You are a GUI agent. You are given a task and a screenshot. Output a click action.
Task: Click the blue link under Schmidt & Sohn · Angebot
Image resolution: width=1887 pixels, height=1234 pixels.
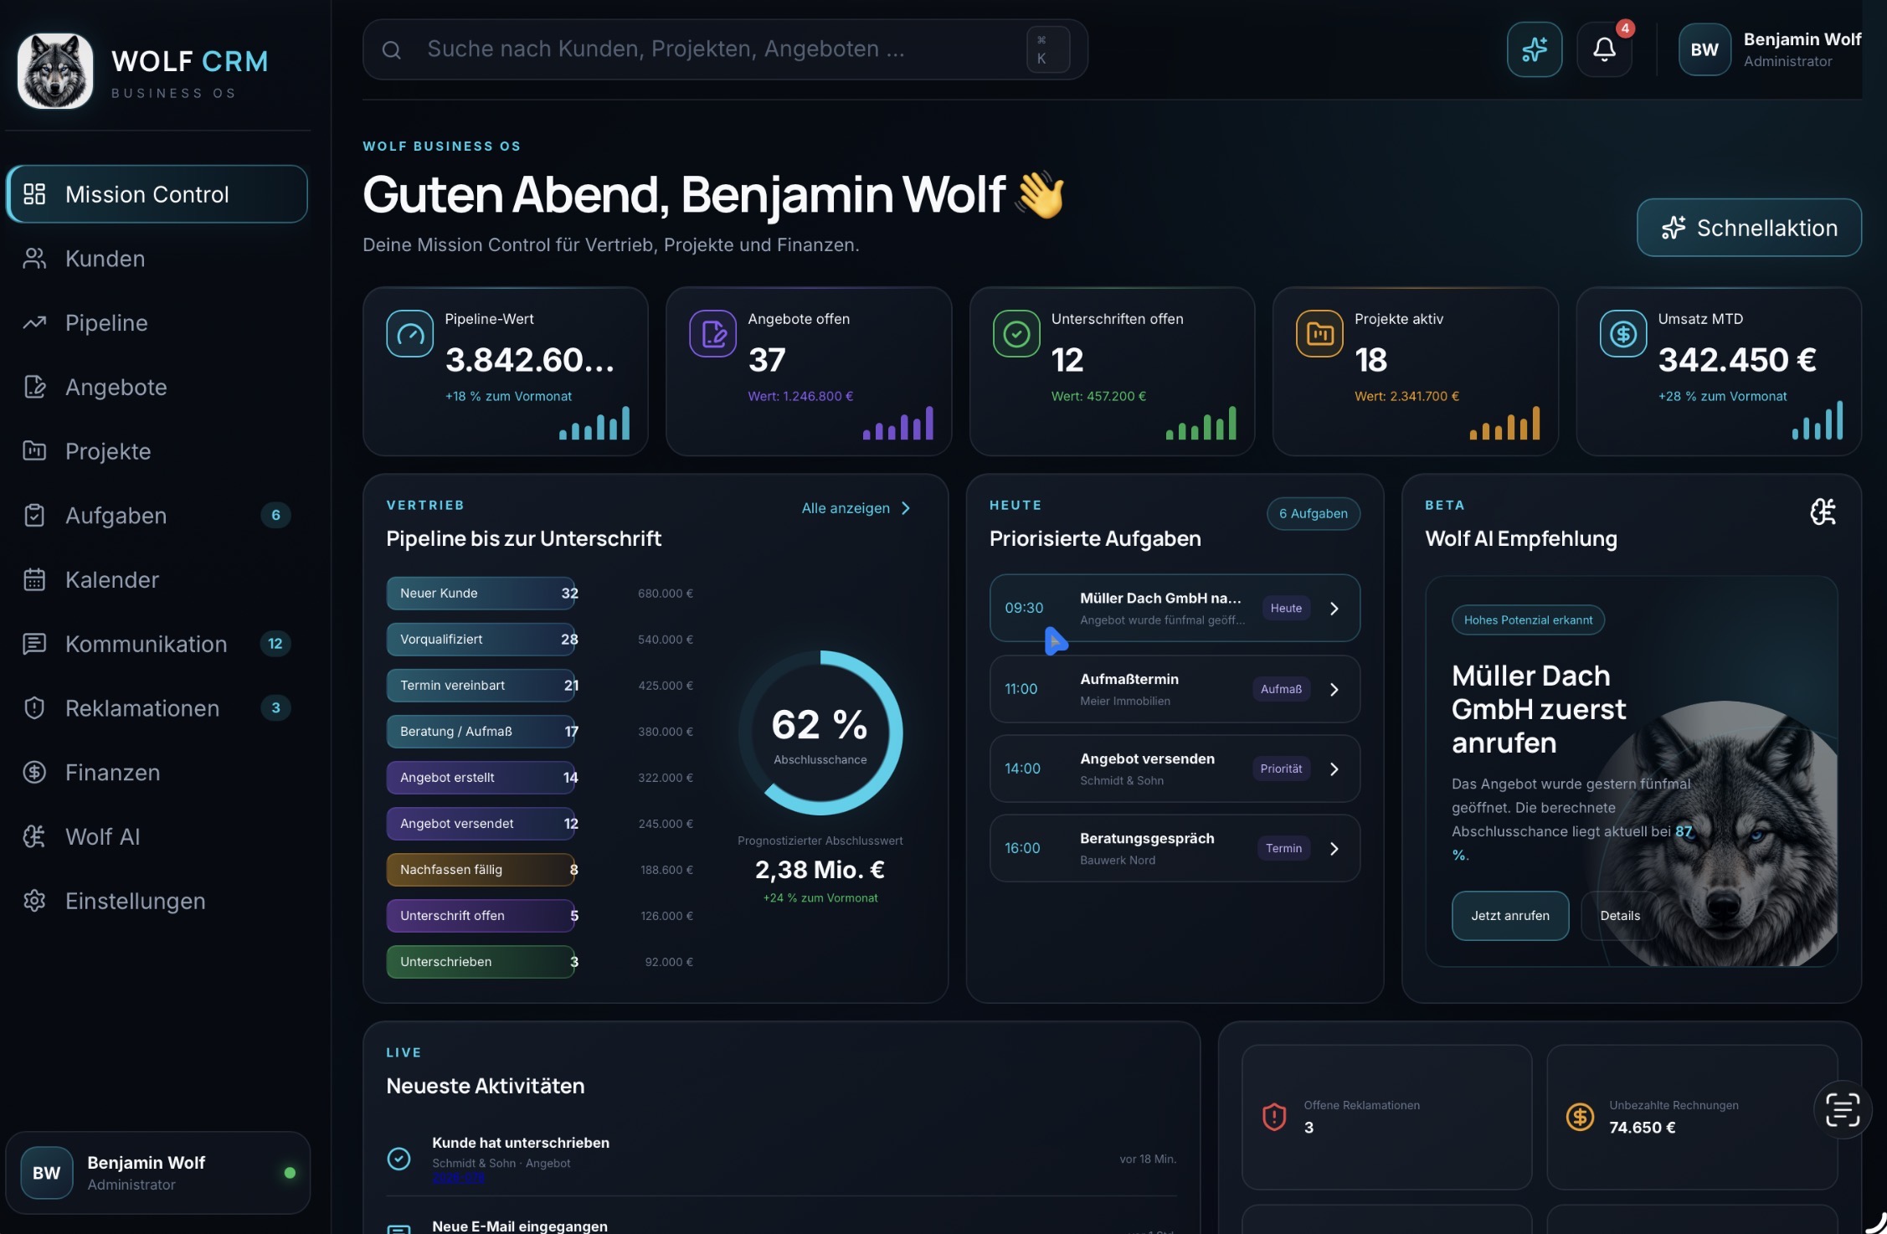pyautogui.click(x=458, y=1178)
